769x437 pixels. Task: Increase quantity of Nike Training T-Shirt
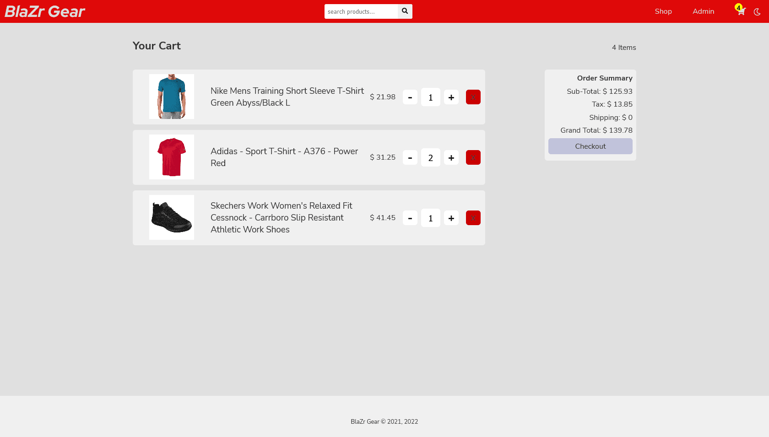click(x=451, y=97)
